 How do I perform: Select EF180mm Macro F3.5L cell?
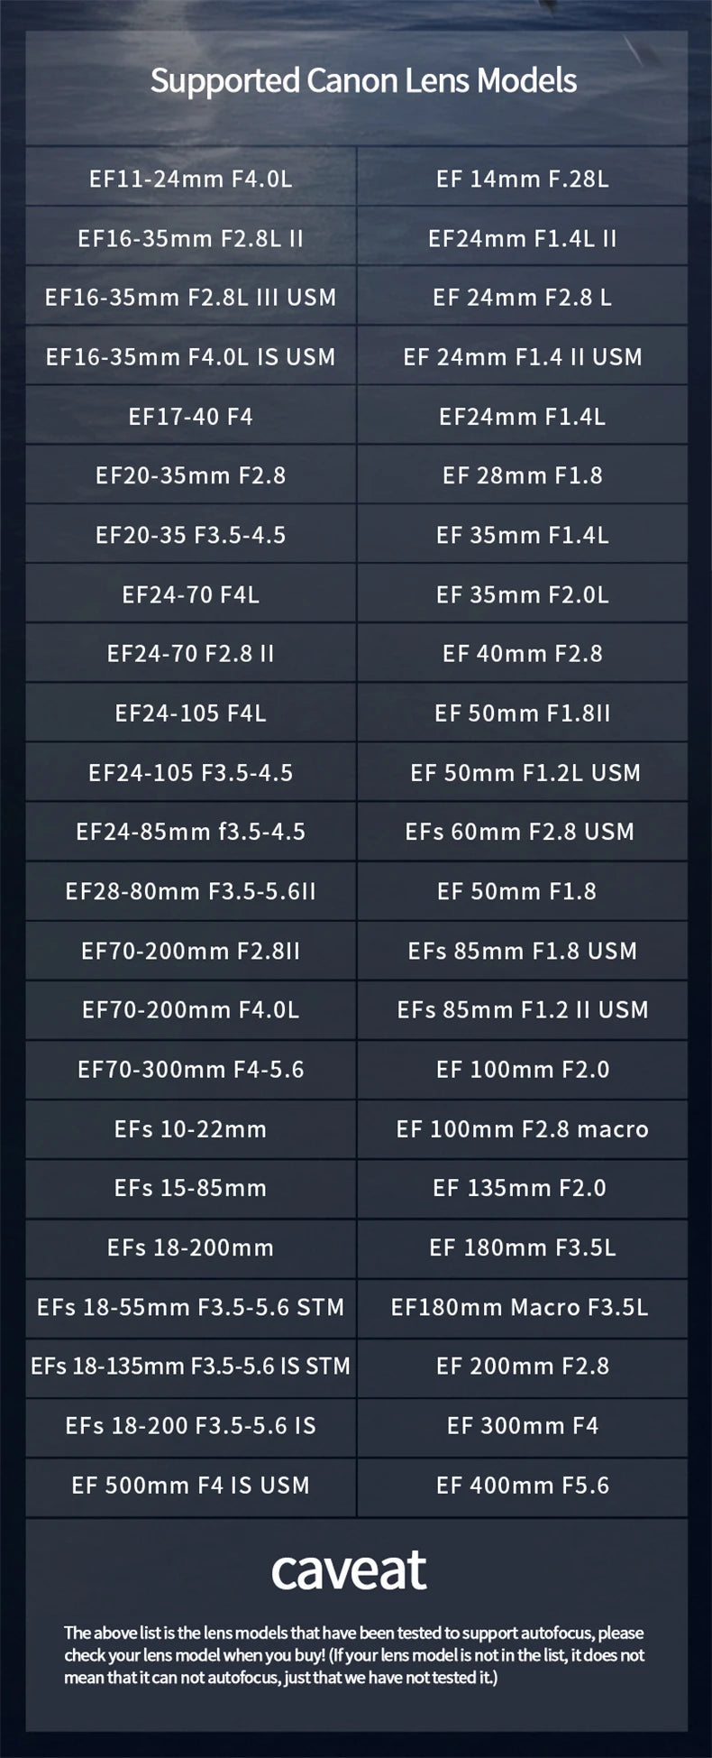(x=523, y=1307)
